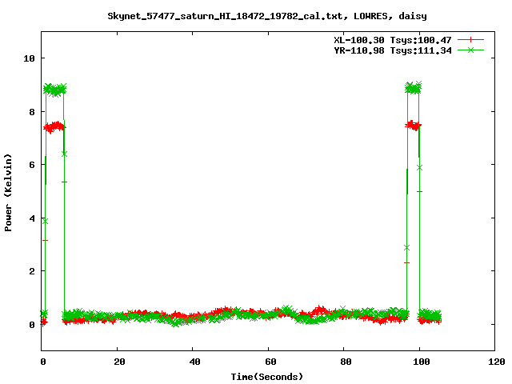Click the x-axis tick label 80

click(346, 362)
